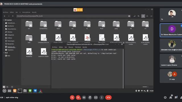This screenshot has height=102, width=182.
Task: Unmute the microphone in Meet
Action: tap(72, 97)
